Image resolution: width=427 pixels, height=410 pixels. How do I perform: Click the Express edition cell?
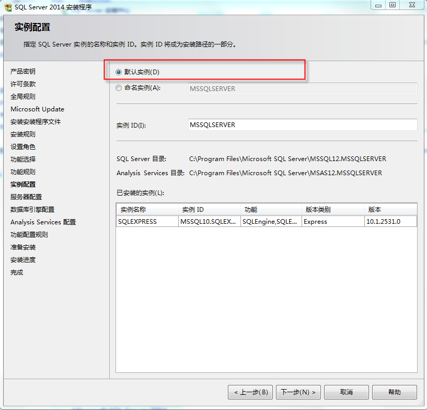tap(333, 222)
